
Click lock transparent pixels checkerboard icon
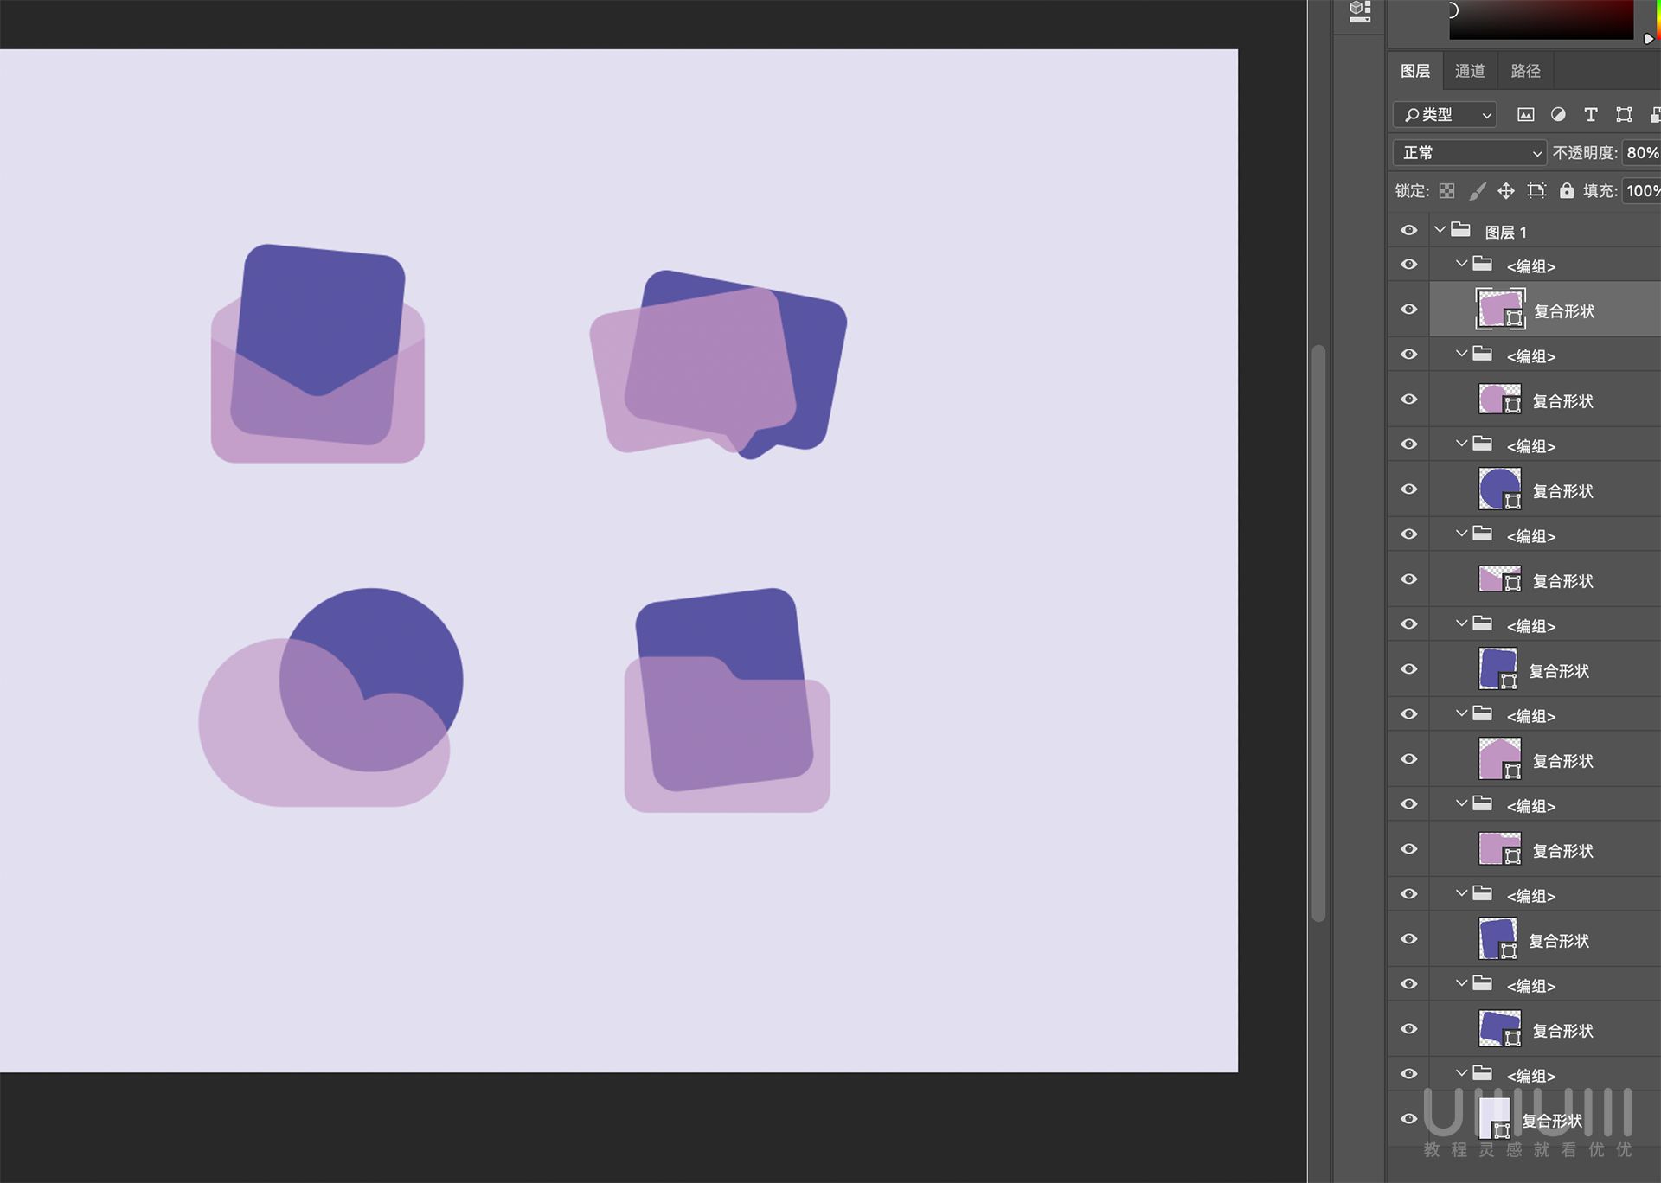[1446, 191]
